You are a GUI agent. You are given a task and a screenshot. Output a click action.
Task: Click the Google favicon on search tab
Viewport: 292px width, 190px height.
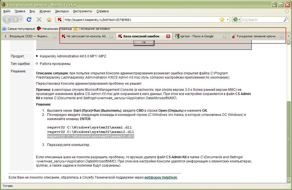click(177, 36)
